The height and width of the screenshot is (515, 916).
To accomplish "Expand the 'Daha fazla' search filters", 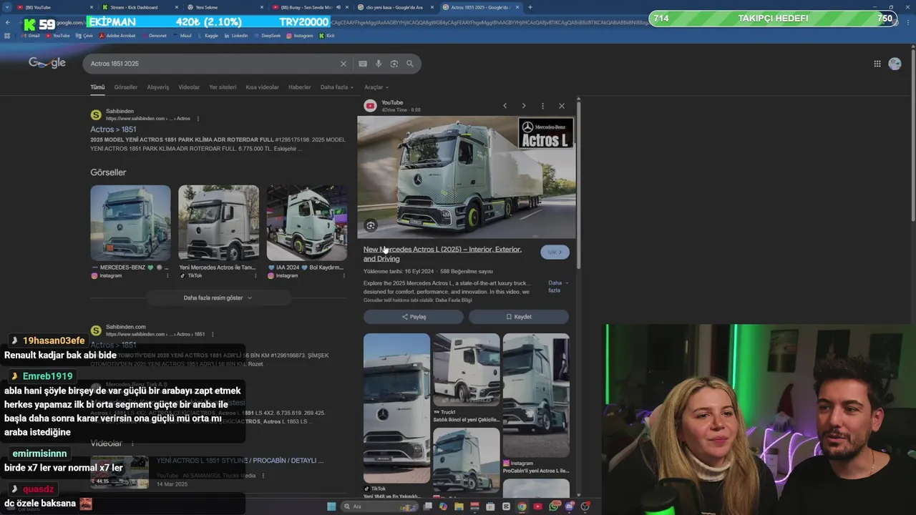I will pos(337,87).
